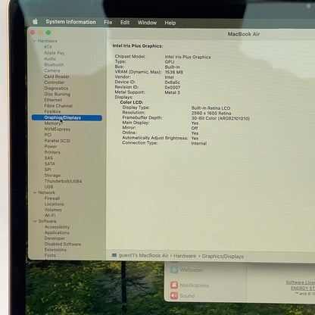Image resolution: width=315 pixels, height=315 pixels.
Task: Click the Wallpaper icon in settings
Action: coord(174,270)
